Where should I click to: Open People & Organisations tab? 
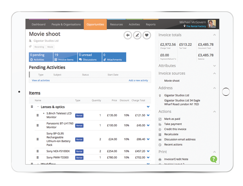pyautogui.click(x=66, y=24)
